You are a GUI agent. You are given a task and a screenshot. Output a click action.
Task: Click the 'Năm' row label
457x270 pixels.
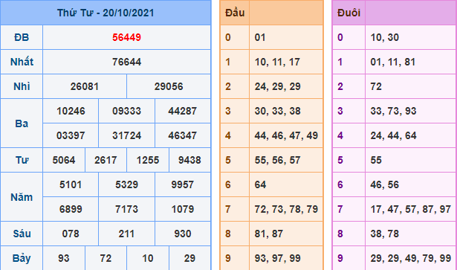coord(22,197)
